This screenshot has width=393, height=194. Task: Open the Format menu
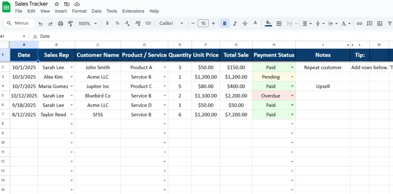click(x=79, y=11)
